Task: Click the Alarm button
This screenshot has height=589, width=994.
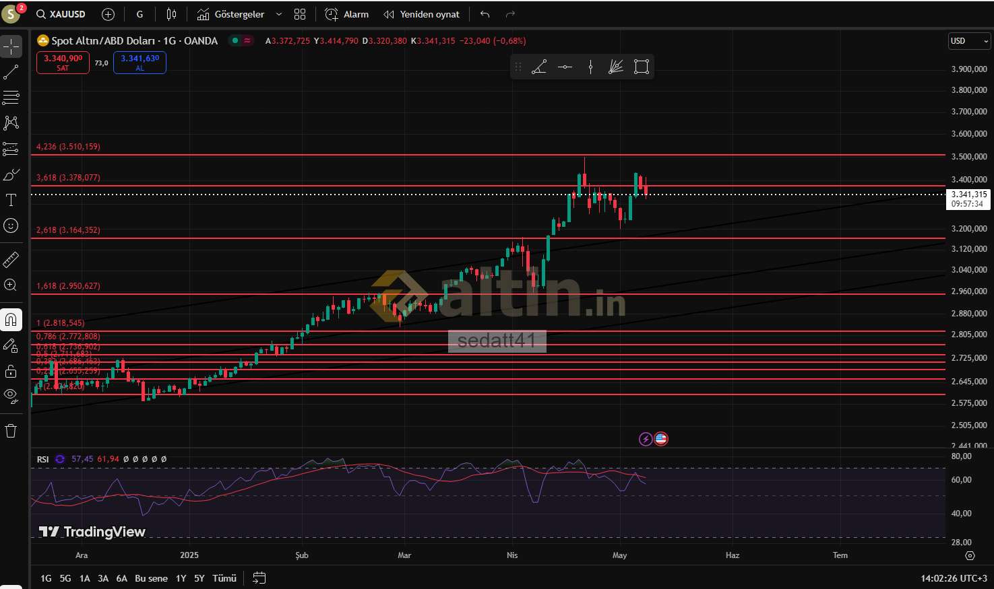Action: (347, 14)
